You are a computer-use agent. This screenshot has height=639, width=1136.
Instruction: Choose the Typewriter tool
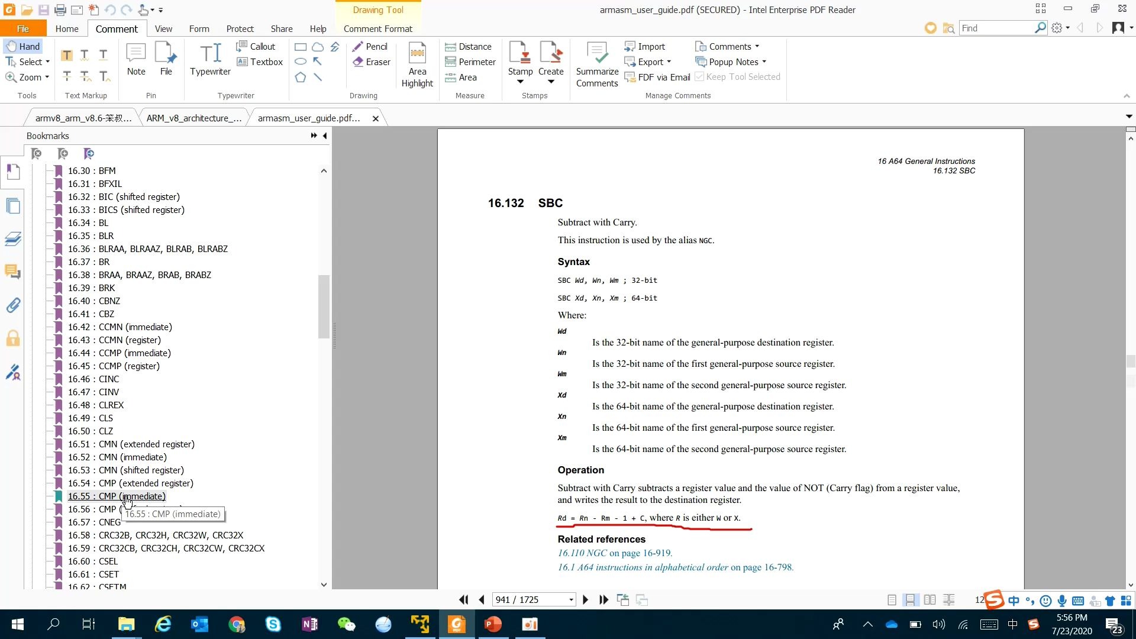[210, 60]
